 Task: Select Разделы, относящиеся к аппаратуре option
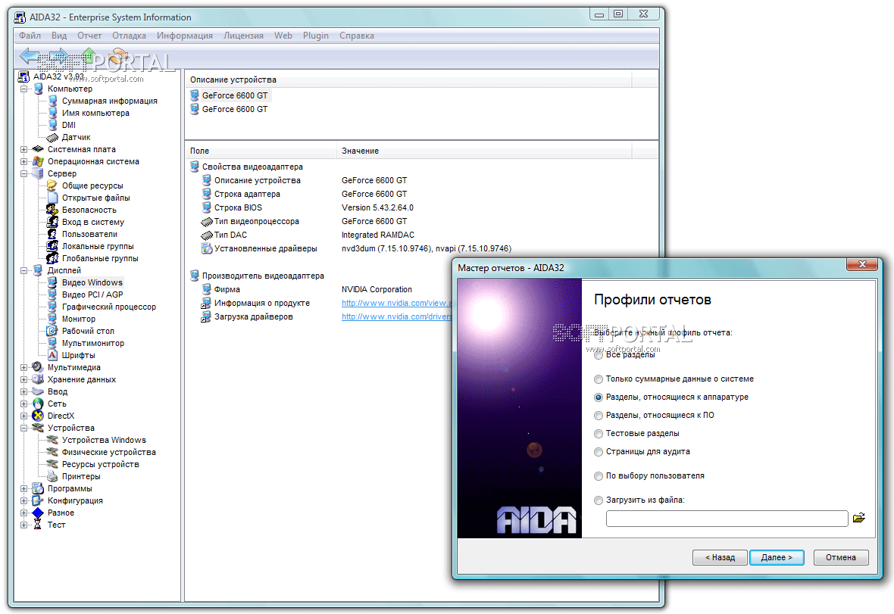[598, 397]
